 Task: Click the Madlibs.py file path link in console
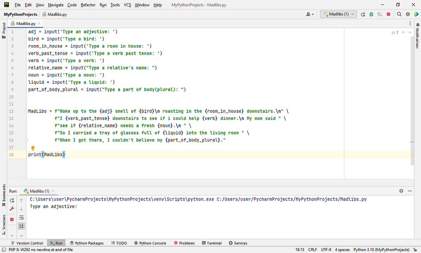[x=292, y=199]
